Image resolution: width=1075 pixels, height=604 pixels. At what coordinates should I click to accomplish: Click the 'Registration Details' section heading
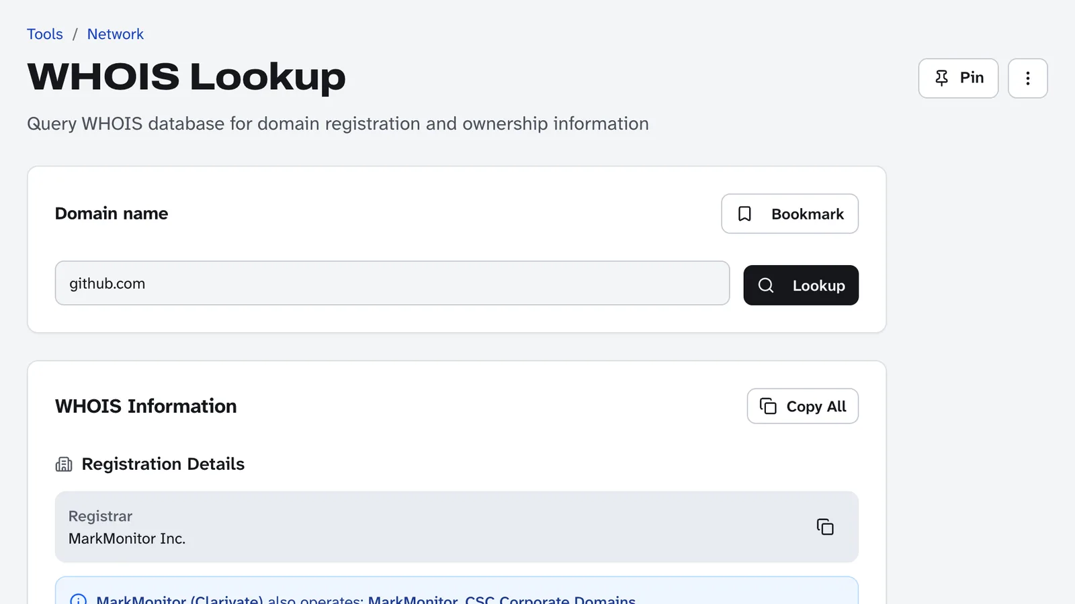[163, 464]
